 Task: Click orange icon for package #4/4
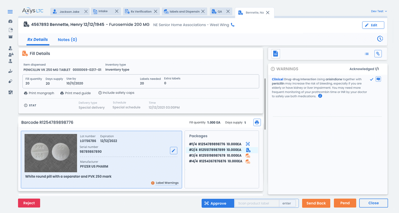248,161
